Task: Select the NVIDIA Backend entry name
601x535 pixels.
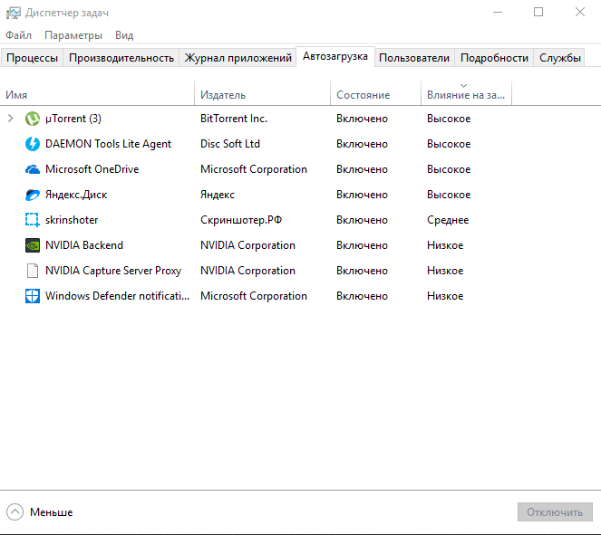Action: click(84, 245)
